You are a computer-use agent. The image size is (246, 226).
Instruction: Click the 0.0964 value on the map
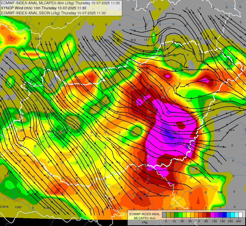pos(50,131)
